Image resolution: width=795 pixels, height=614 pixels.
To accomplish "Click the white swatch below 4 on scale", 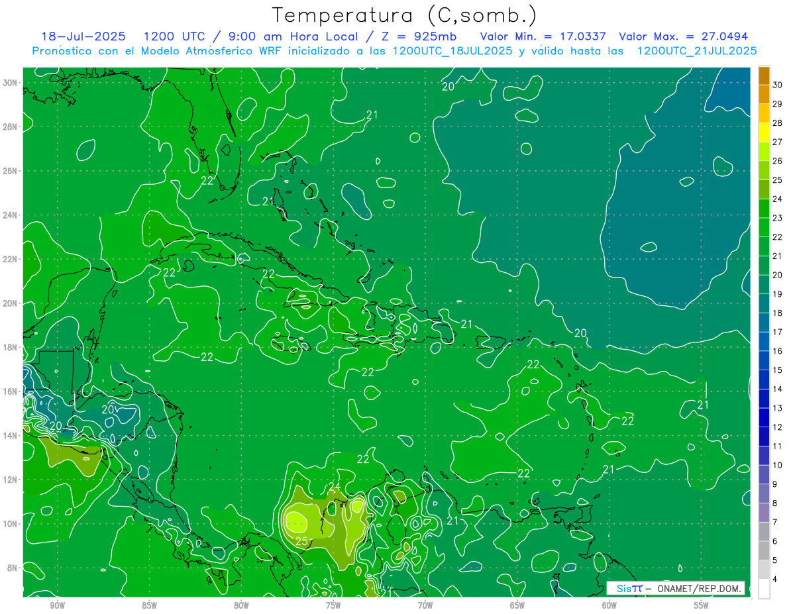I will coord(764,588).
